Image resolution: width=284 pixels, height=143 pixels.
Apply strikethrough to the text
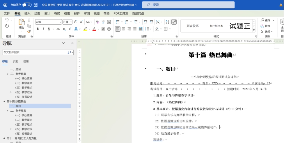point(58,29)
